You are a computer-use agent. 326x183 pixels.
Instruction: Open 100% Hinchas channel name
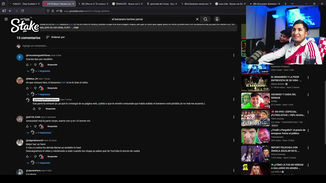[x=279, y=119]
